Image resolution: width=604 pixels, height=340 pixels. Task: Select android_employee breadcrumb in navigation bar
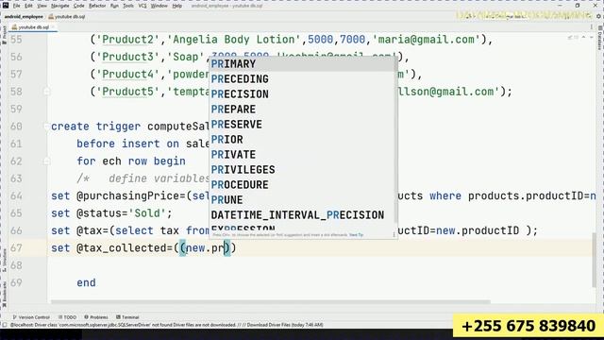click(x=24, y=17)
